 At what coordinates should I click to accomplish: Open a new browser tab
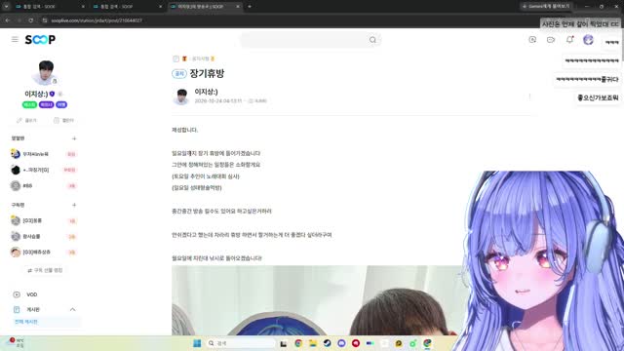pyautogui.click(x=250, y=7)
